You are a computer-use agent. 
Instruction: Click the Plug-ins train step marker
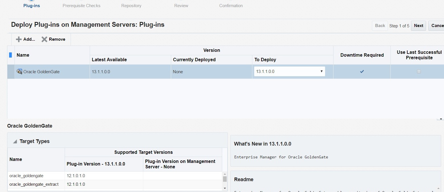(32, 1)
